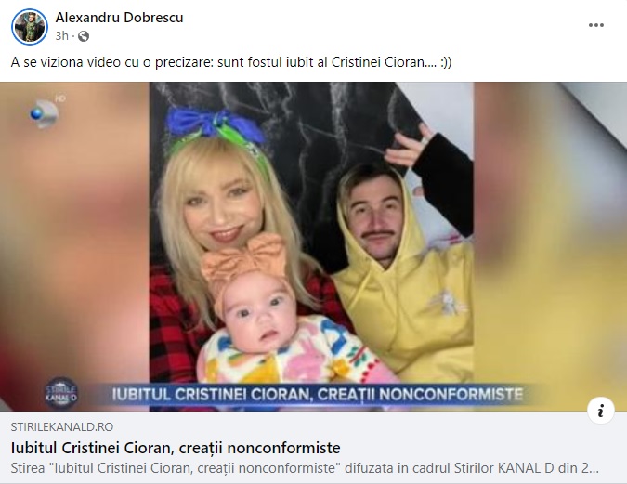Click the globe public-audience icon
Image resolution: width=627 pixels, height=484 pixels.
pyautogui.click(x=84, y=36)
